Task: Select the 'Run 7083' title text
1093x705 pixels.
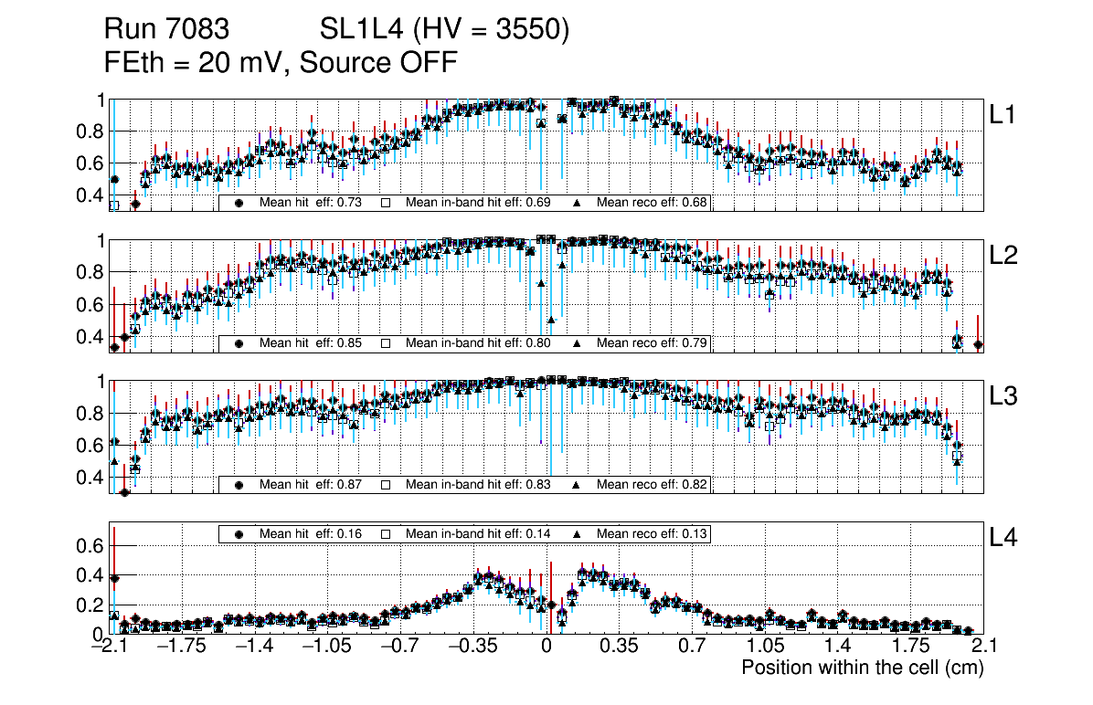Action: point(166,31)
